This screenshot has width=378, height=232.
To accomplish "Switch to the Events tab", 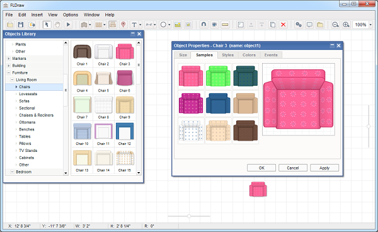I will point(271,55).
